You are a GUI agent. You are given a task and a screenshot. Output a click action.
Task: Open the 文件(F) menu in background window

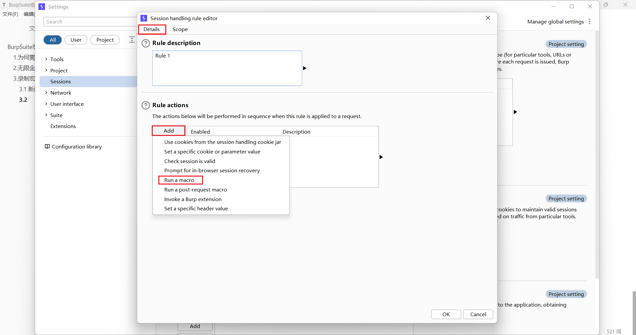tap(11, 14)
